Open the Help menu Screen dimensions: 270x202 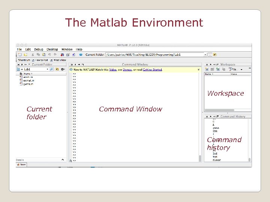tap(79, 49)
